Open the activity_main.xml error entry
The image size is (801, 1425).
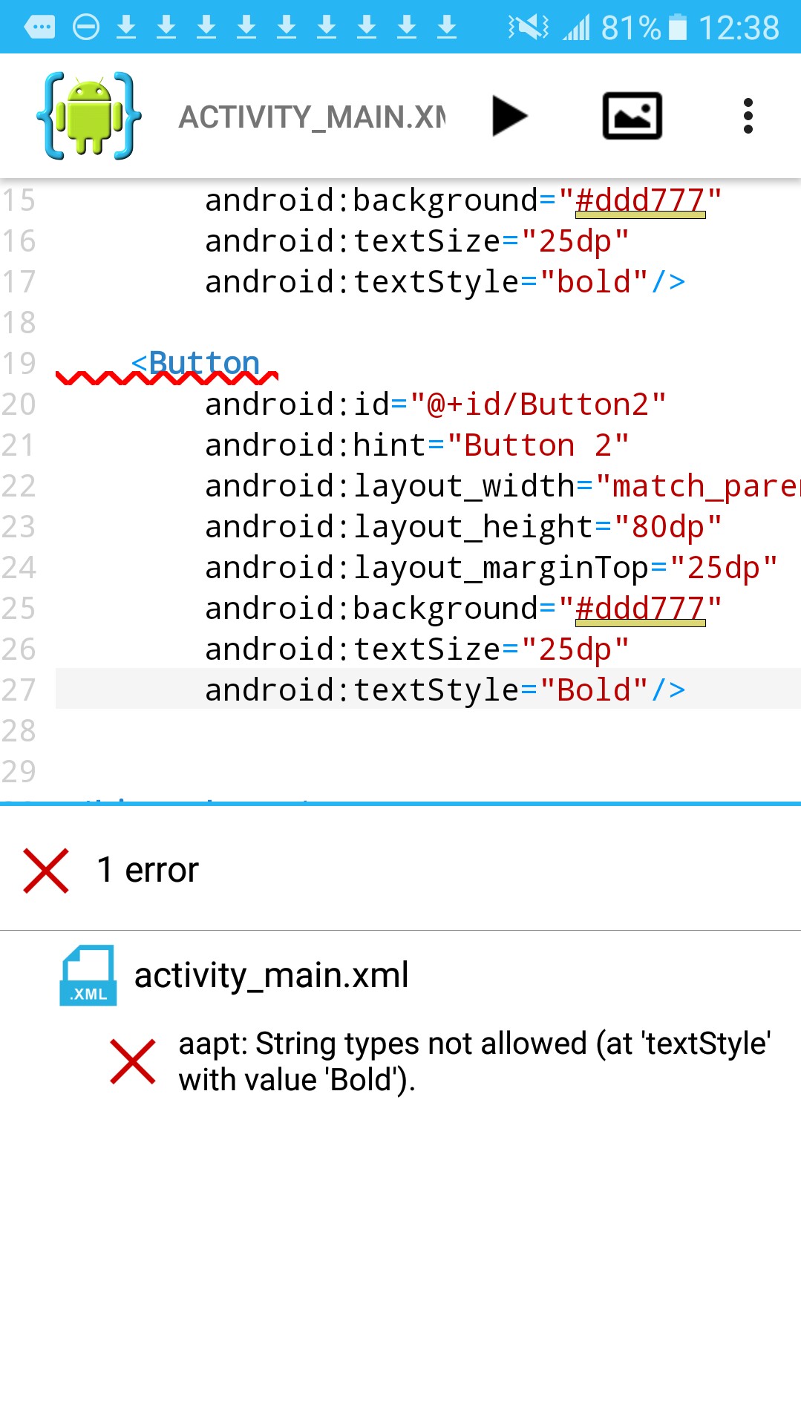271,975
